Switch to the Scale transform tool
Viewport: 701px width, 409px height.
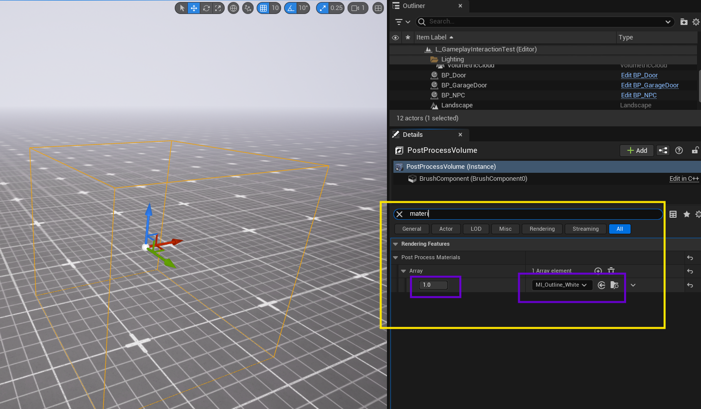click(218, 8)
